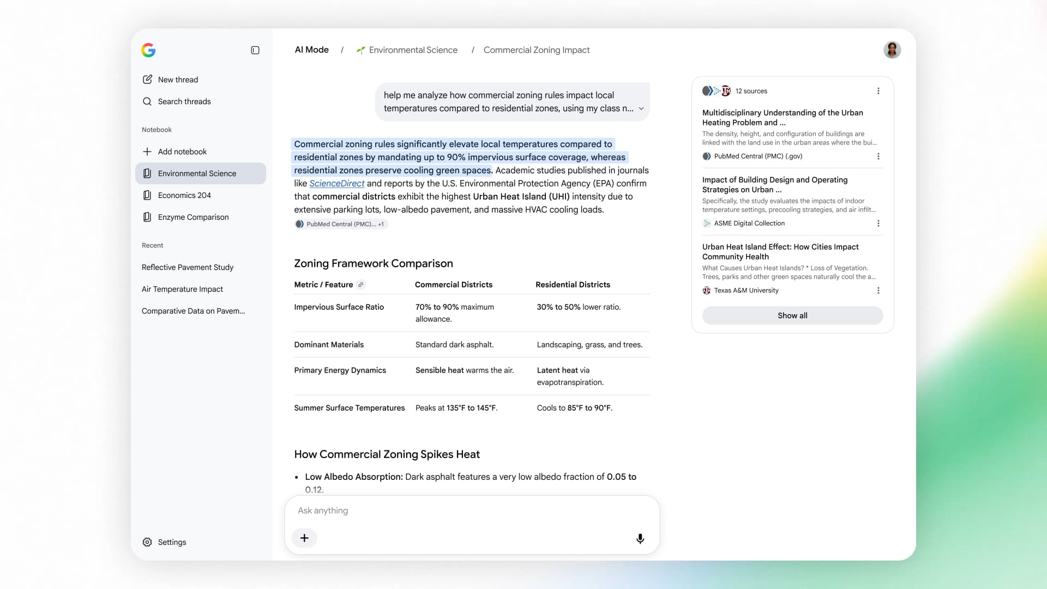Open options for ASME Digital Collection source

[878, 224]
